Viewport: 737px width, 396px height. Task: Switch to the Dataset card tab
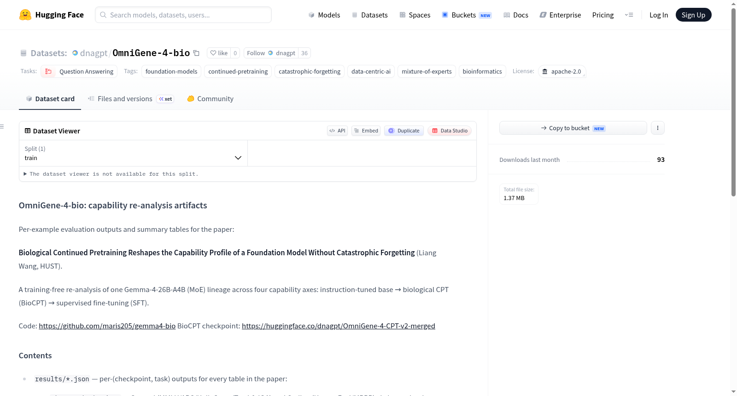50,98
